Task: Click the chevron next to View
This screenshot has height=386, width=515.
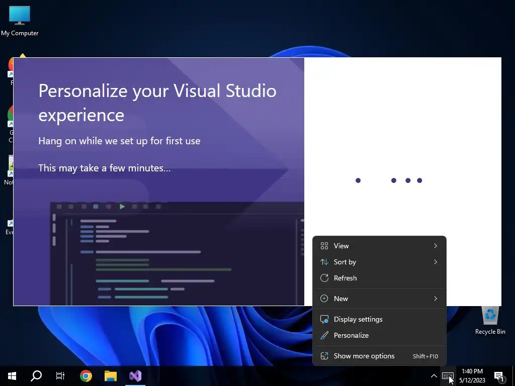Action: [x=436, y=246]
